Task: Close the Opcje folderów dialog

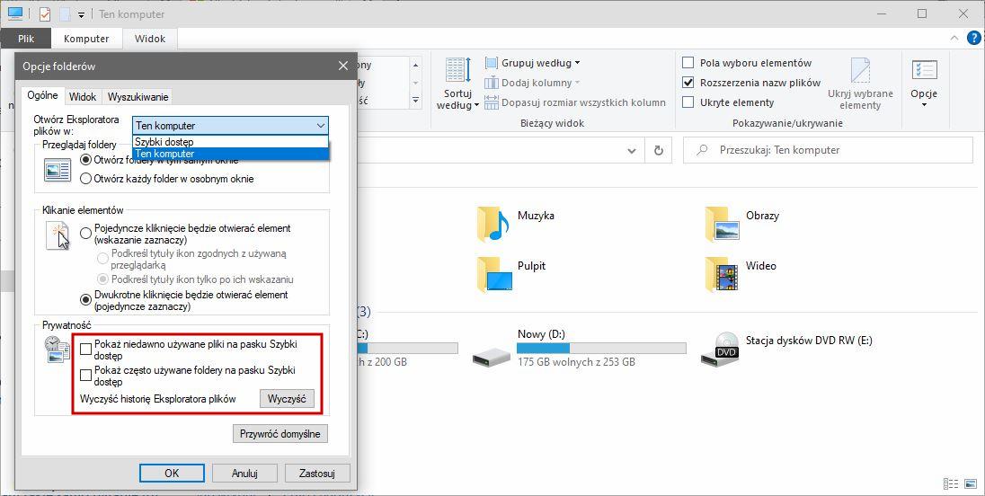Action: tap(343, 66)
